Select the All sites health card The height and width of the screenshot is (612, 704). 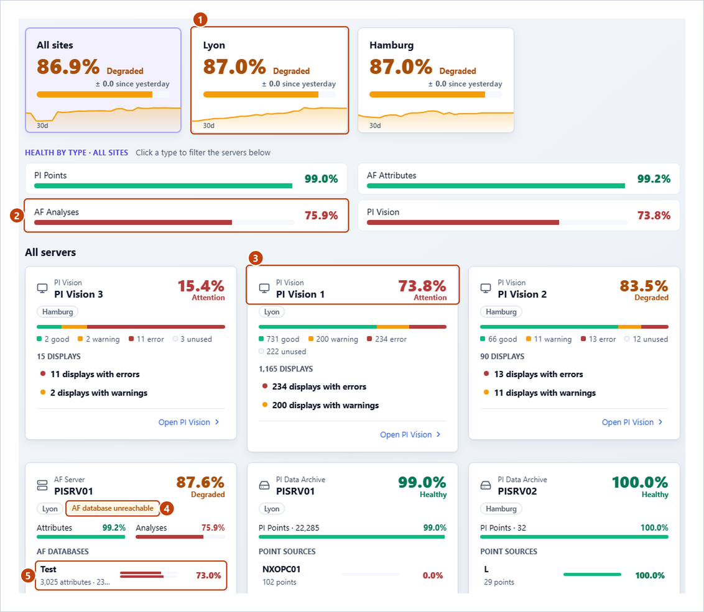pos(103,80)
